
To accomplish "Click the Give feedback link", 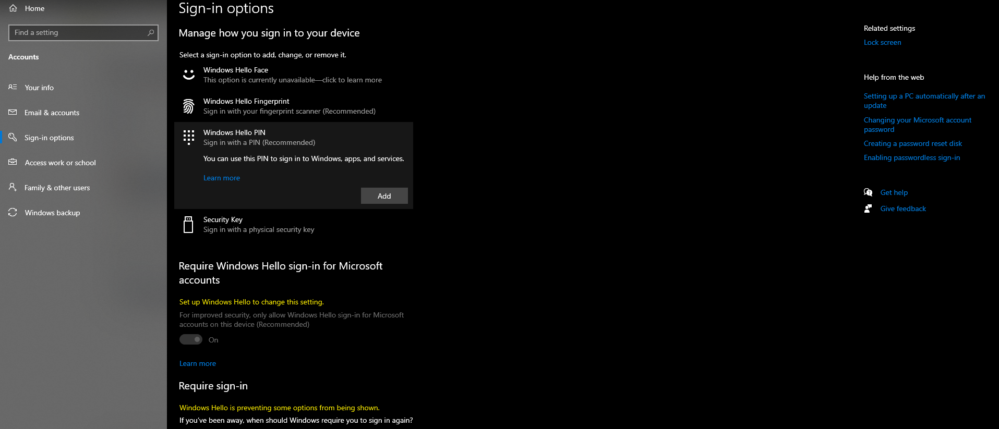I will coord(903,209).
